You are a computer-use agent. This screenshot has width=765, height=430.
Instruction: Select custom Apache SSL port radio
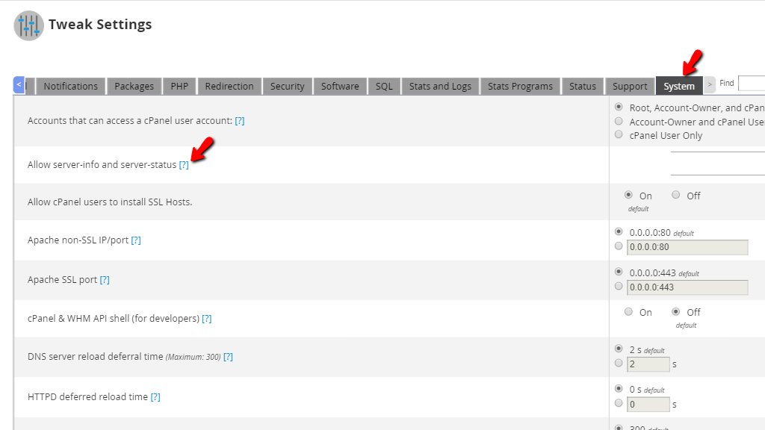[619, 286]
